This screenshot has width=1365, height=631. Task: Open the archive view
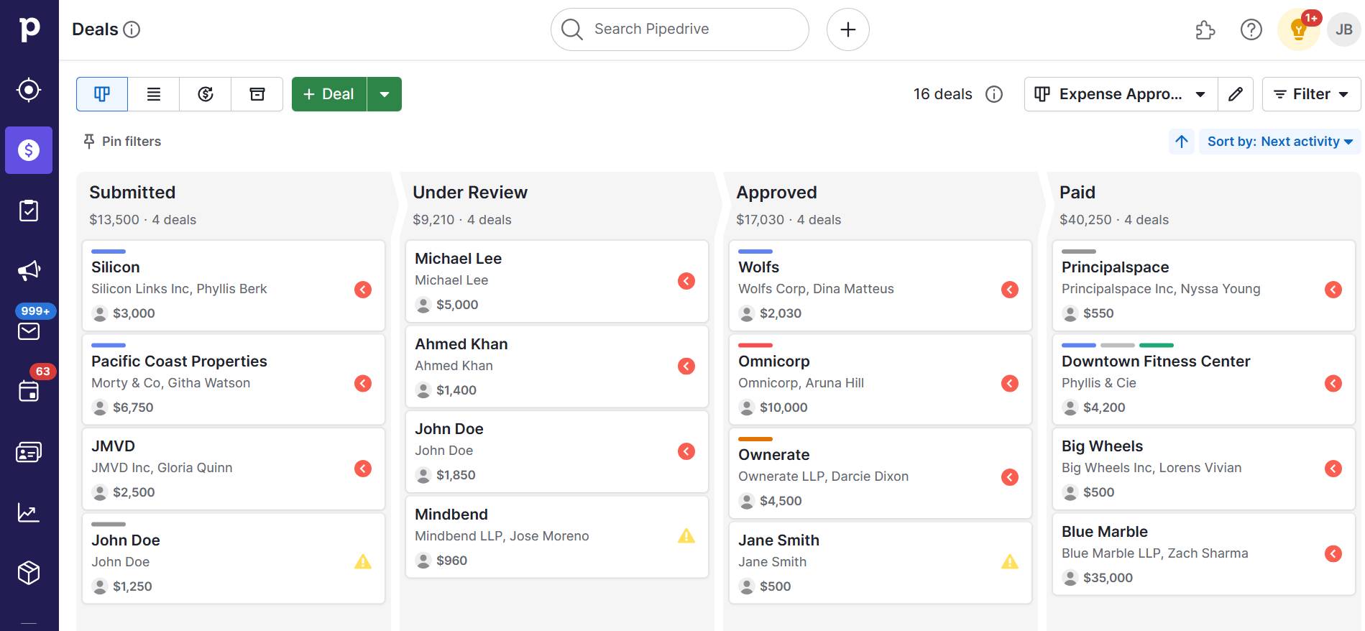[257, 94]
